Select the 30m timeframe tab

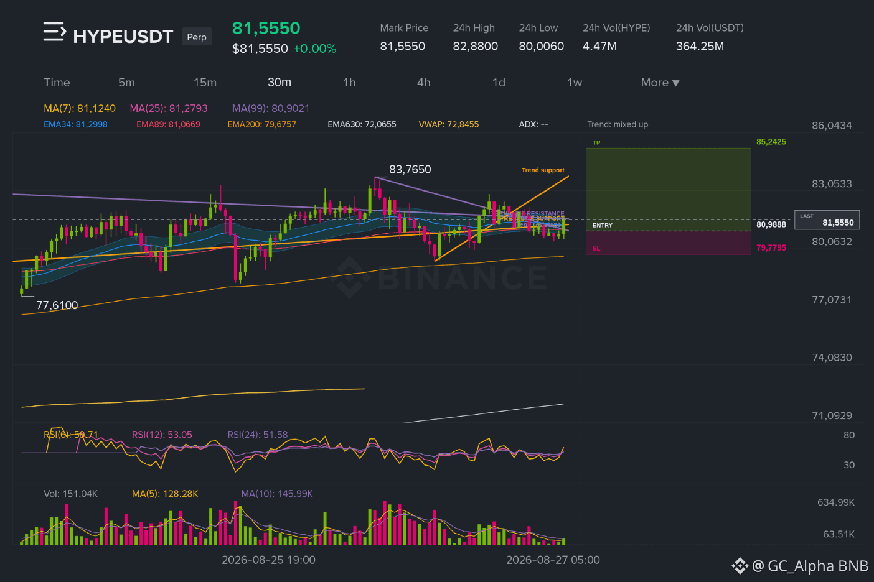pos(280,83)
